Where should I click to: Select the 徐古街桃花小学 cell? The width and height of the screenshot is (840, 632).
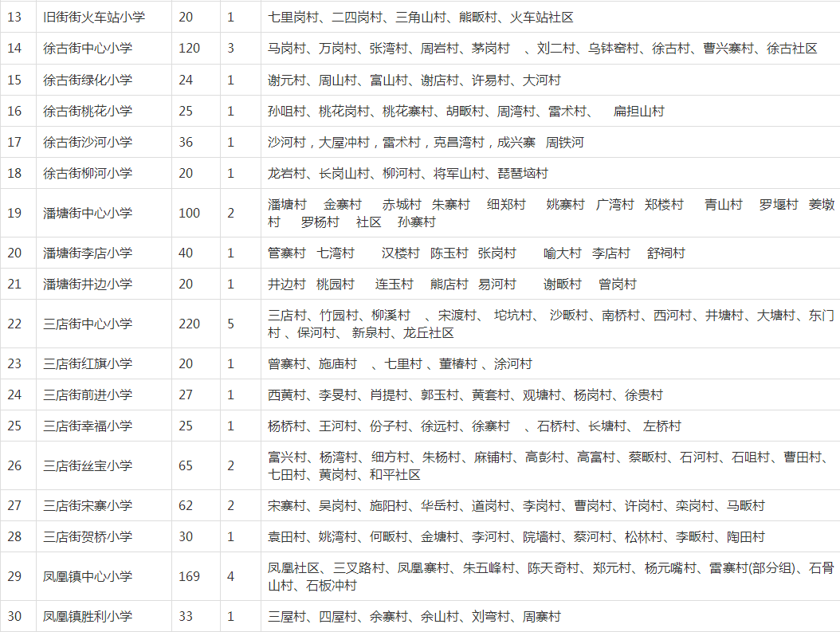click(x=88, y=112)
